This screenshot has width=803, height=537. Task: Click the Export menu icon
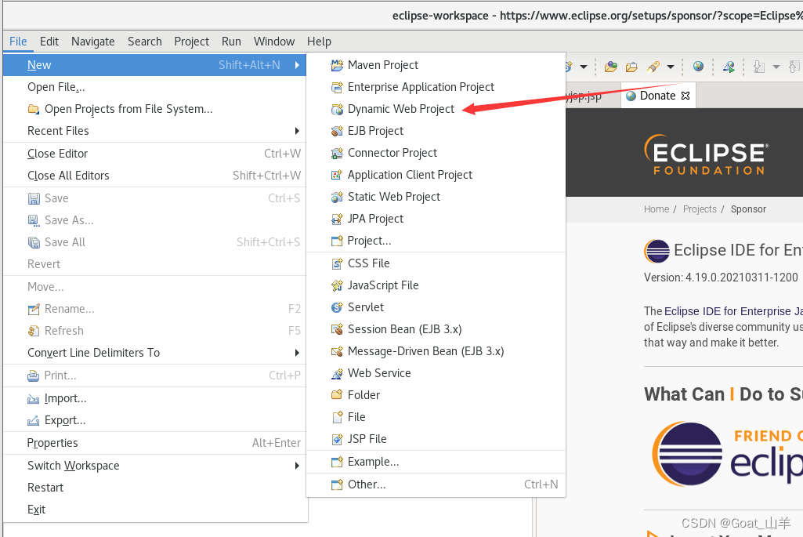[33, 421]
